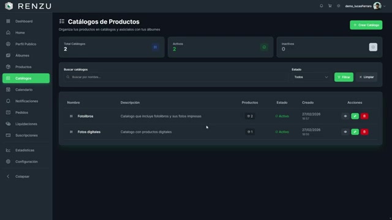Screen dimensions: 392x220
Task: Click the Total Catálogos grid icon
Action: coord(155,47)
